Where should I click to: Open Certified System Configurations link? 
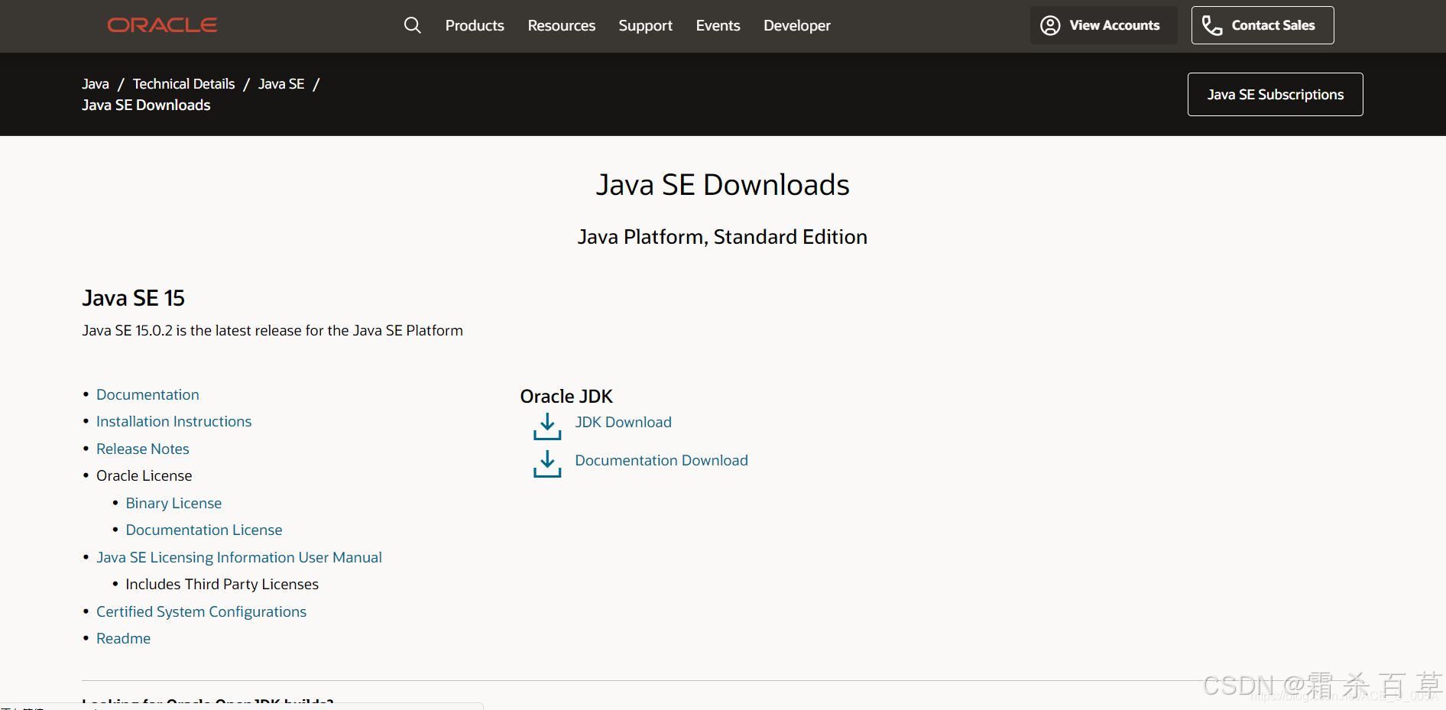point(201,612)
